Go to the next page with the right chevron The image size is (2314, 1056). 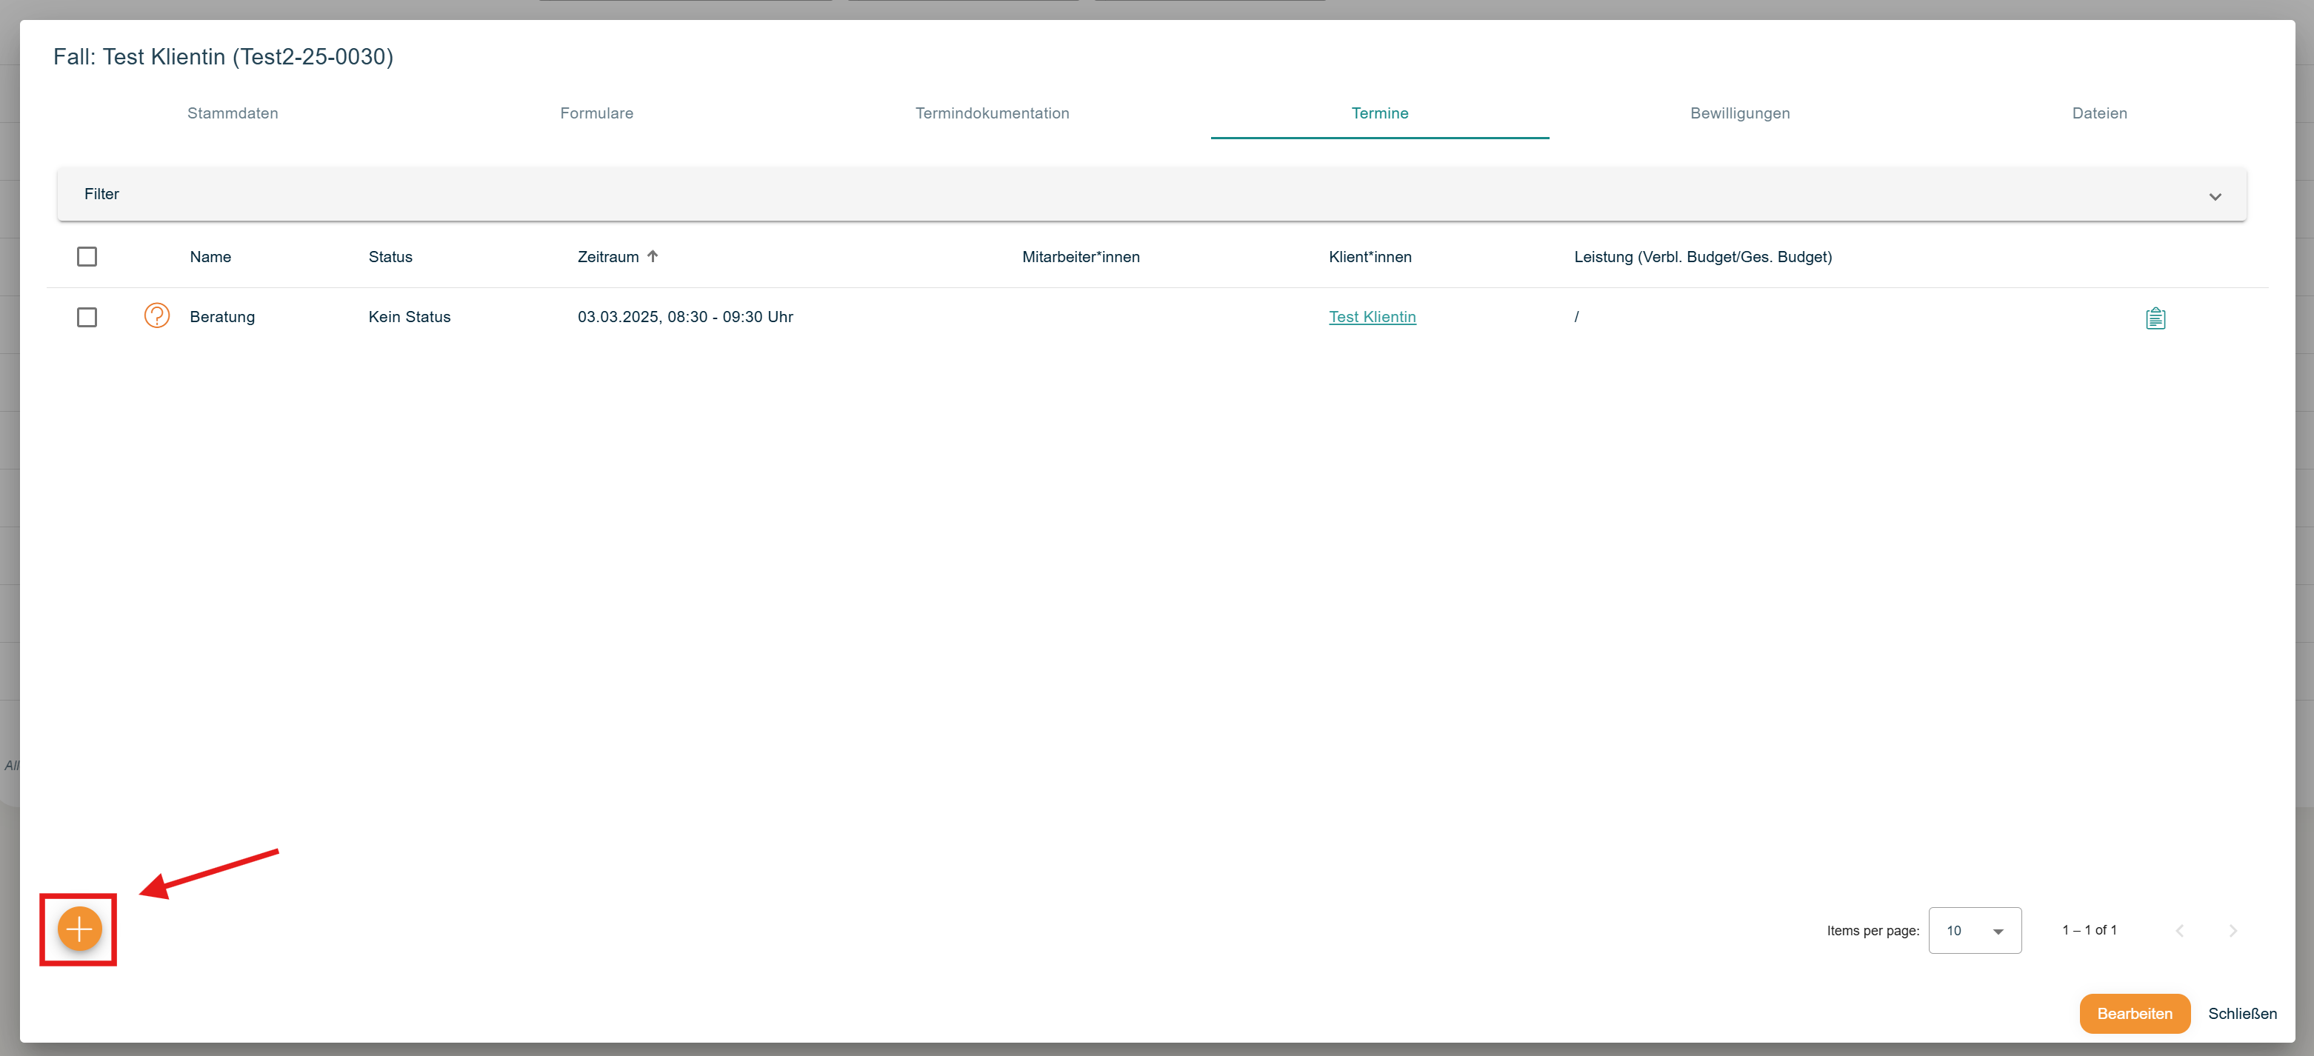tap(2234, 930)
